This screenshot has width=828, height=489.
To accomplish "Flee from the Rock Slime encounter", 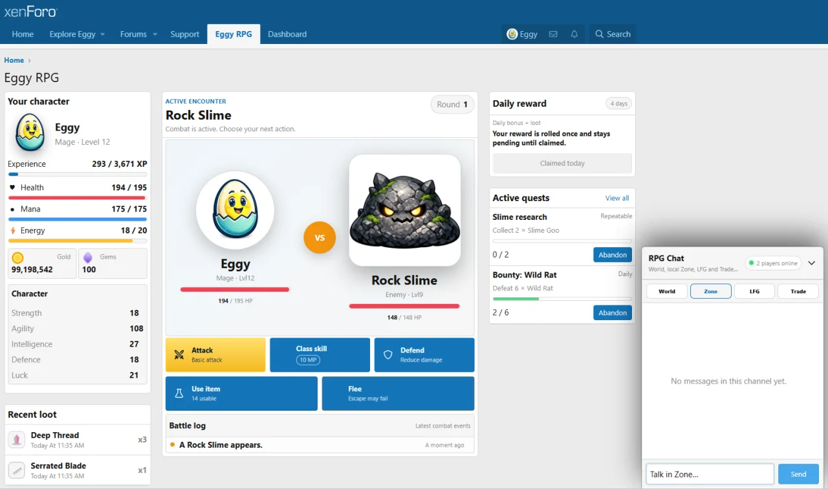I will [398, 393].
